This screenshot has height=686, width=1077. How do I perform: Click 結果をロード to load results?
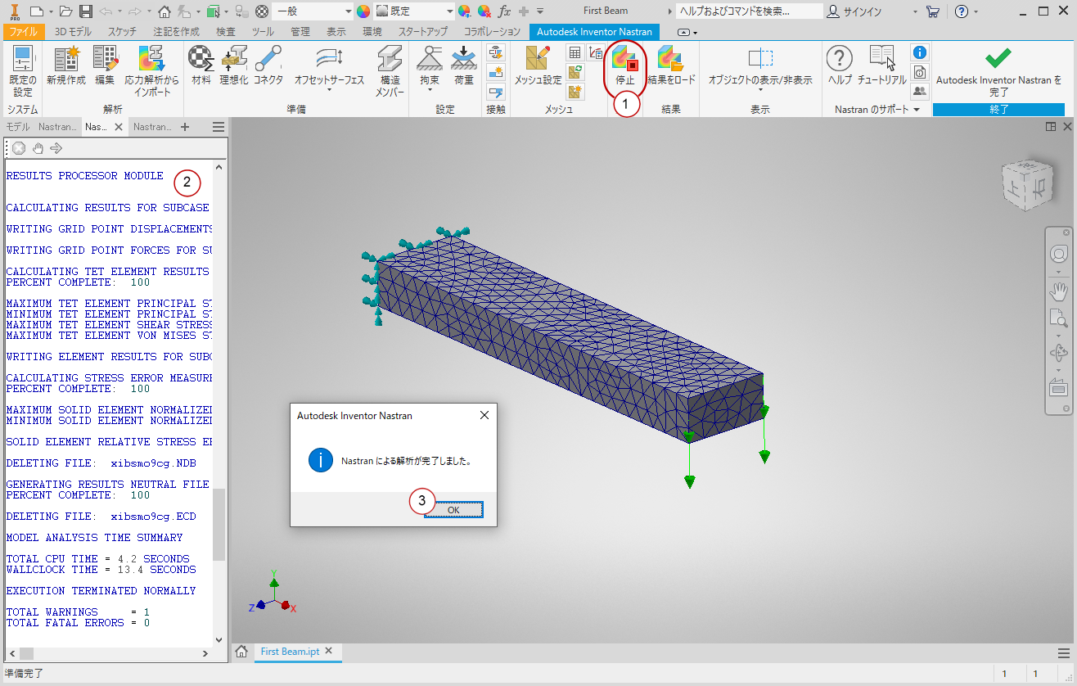pos(671,59)
